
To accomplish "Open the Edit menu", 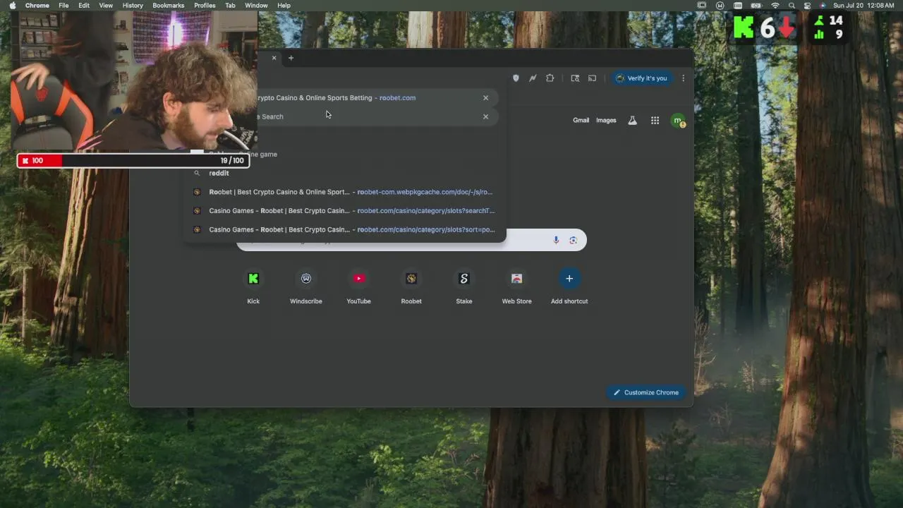I will pyautogui.click(x=84, y=6).
